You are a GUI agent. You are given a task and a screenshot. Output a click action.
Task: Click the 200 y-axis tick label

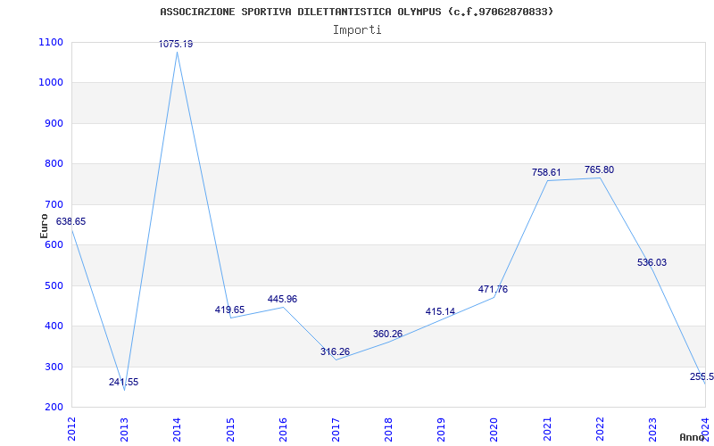[54, 408]
